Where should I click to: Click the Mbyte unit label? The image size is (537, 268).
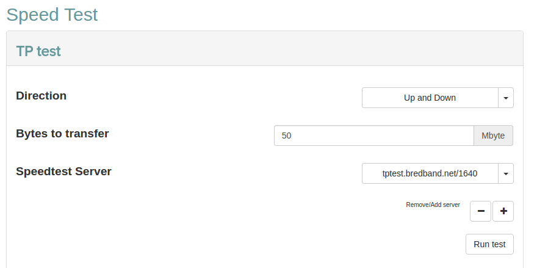click(x=493, y=136)
